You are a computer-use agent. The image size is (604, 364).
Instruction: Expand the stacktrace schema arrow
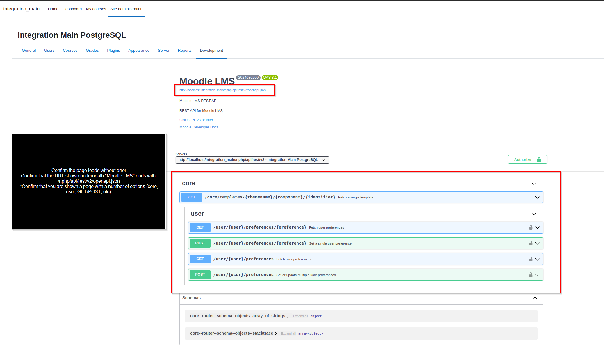click(x=276, y=333)
